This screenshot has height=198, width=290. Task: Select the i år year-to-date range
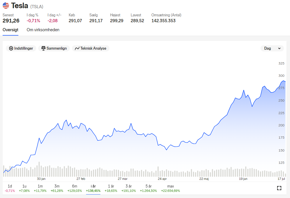[93, 188]
